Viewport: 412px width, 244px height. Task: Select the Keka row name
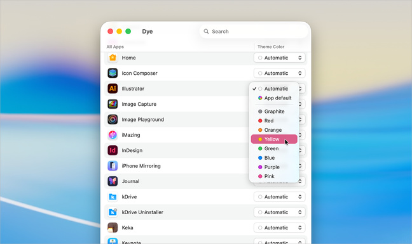point(127,228)
